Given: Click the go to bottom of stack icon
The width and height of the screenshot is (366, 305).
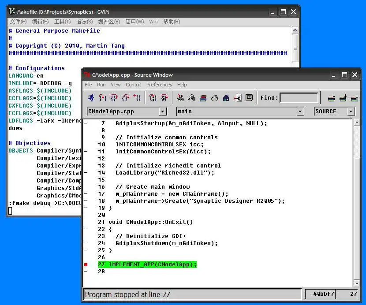Looking at the screenshot, I should [355, 98].
